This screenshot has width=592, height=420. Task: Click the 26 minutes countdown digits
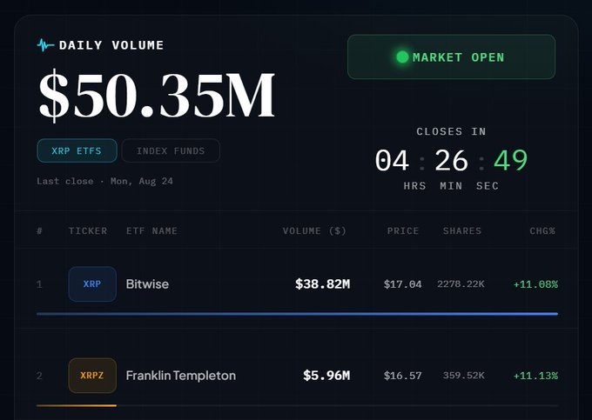coord(451,161)
